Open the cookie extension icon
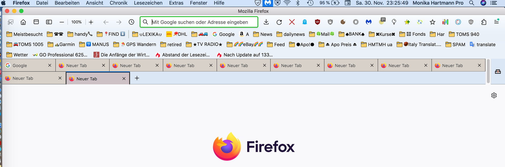Image resolution: width=505 pixels, height=167 pixels. (x=343, y=22)
